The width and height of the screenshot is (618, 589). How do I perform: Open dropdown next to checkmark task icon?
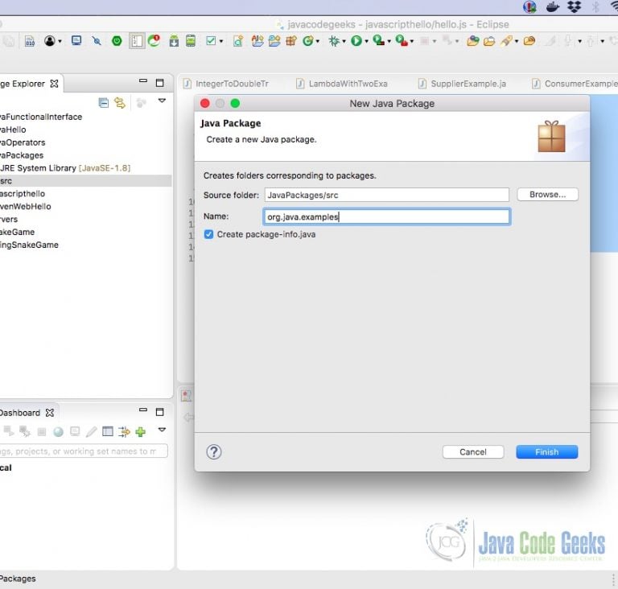coord(221,41)
